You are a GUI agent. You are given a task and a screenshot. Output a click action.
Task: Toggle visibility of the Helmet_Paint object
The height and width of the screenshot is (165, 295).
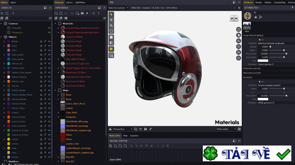pos(49,68)
